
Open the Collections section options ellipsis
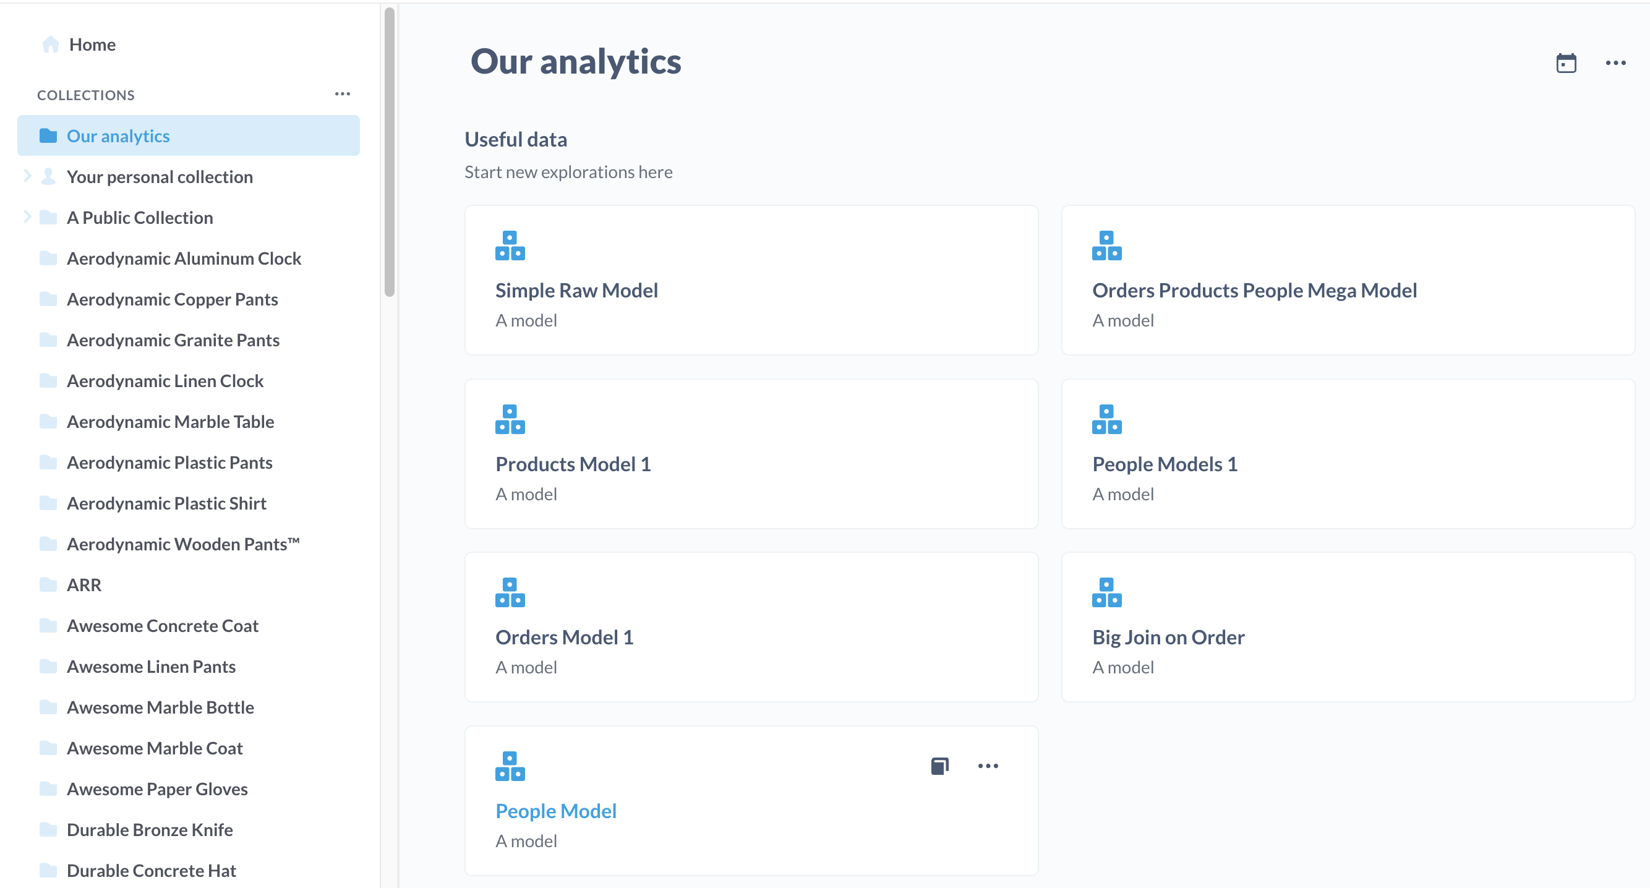click(342, 94)
